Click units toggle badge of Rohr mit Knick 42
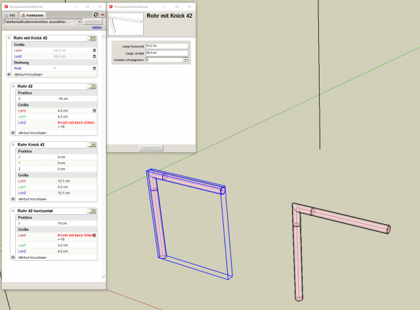This screenshot has width=420, height=310. (x=94, y=38)
